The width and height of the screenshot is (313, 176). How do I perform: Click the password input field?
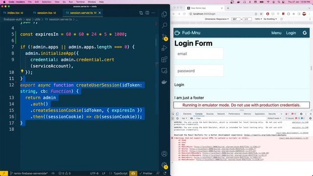[199, 71]
